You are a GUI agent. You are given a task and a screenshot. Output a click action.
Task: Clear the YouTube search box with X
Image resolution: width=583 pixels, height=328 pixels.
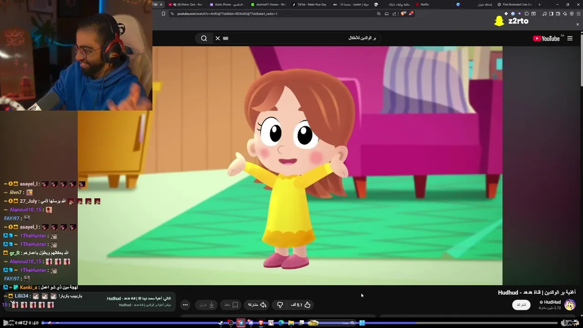tap(218, 38)
